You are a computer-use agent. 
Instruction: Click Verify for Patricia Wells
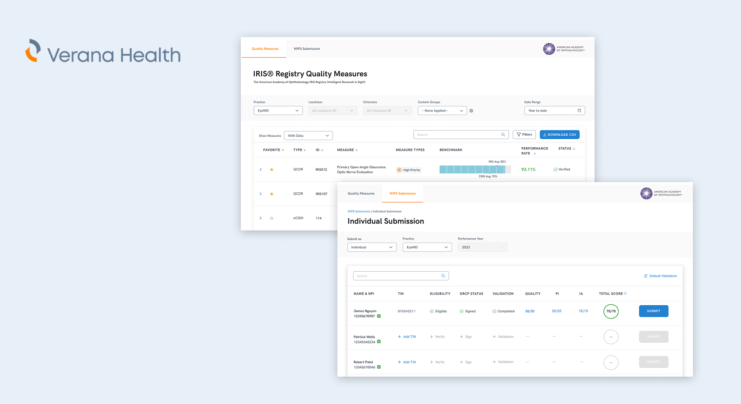(x=438, y=337)
